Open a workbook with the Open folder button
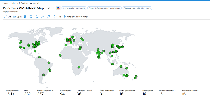This screenshot has width=210, height=98. 17,17
